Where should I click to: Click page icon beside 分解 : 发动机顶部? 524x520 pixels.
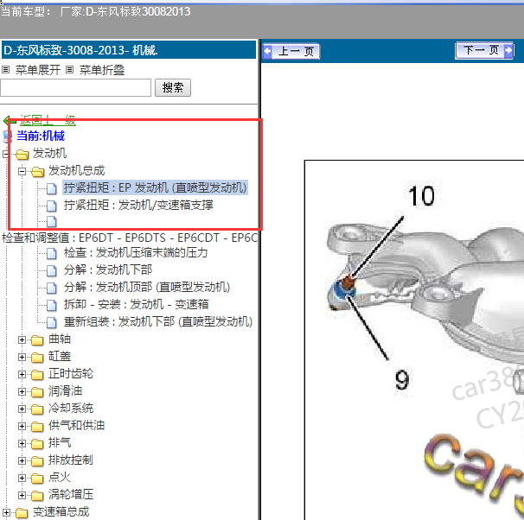pyautogui.click(x=52, y=288)
